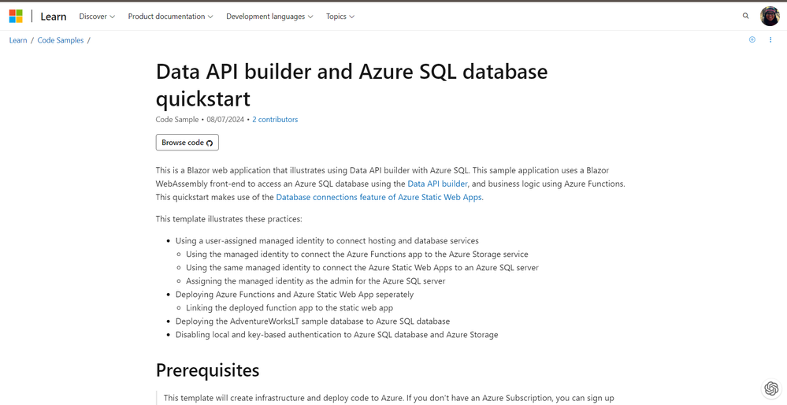
Task: Go to Learn home in header
Action: click(x=54, y=17)
